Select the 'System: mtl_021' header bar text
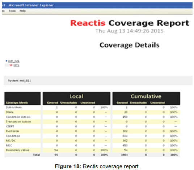Image resolution: width=194 pixels, height=170 pixels. point(20,81)
